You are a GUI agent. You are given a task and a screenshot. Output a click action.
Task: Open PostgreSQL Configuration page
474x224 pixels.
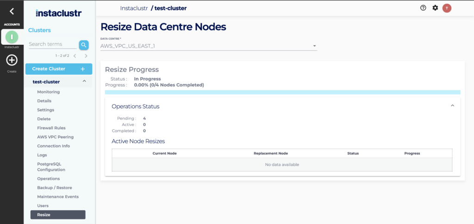point(51,167)
